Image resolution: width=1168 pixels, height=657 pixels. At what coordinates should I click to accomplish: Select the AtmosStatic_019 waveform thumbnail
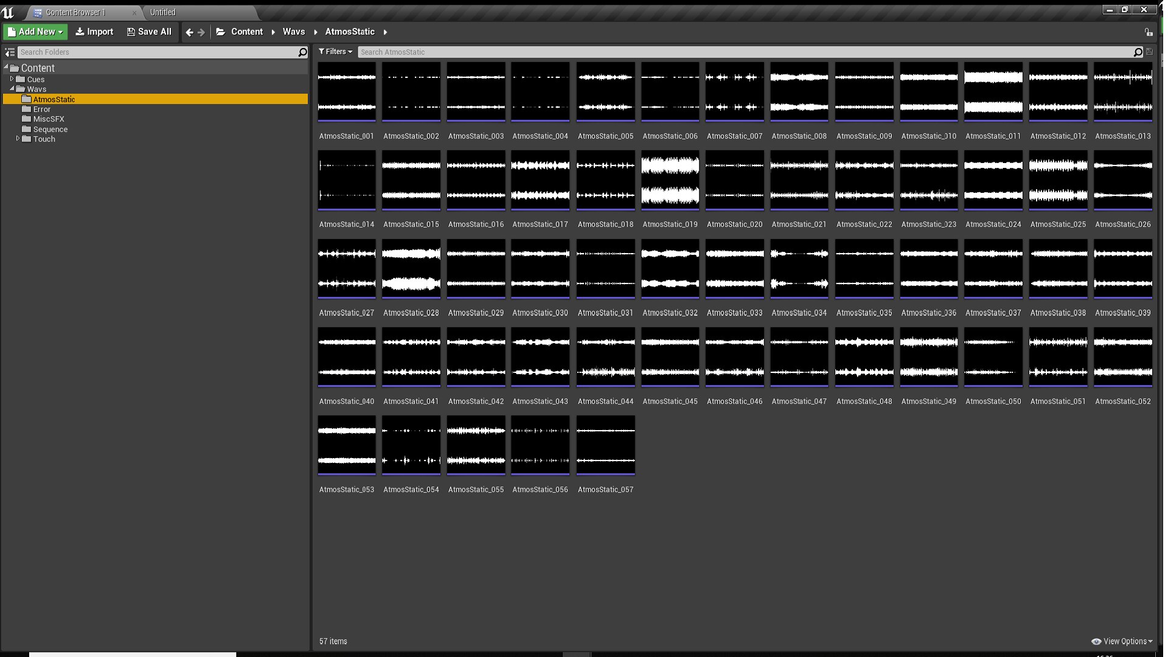[670, 181]
